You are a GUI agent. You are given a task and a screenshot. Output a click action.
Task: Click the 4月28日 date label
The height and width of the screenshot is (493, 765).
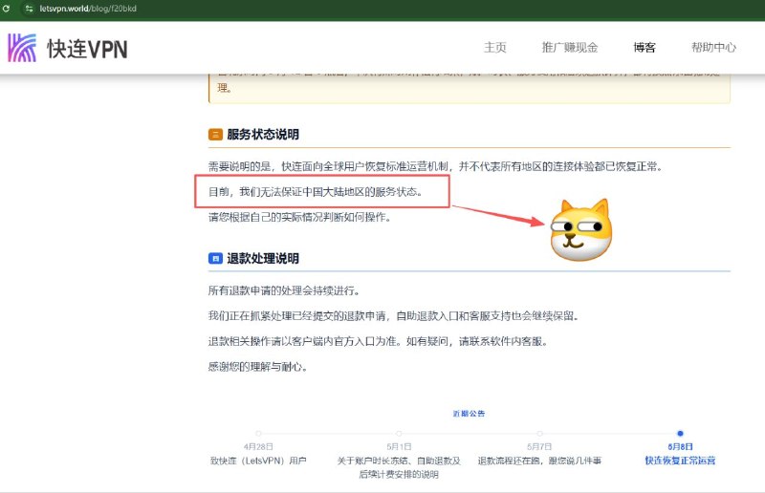258,447
